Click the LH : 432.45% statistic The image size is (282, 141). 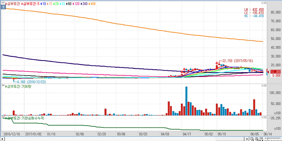[x=254, y=9]
